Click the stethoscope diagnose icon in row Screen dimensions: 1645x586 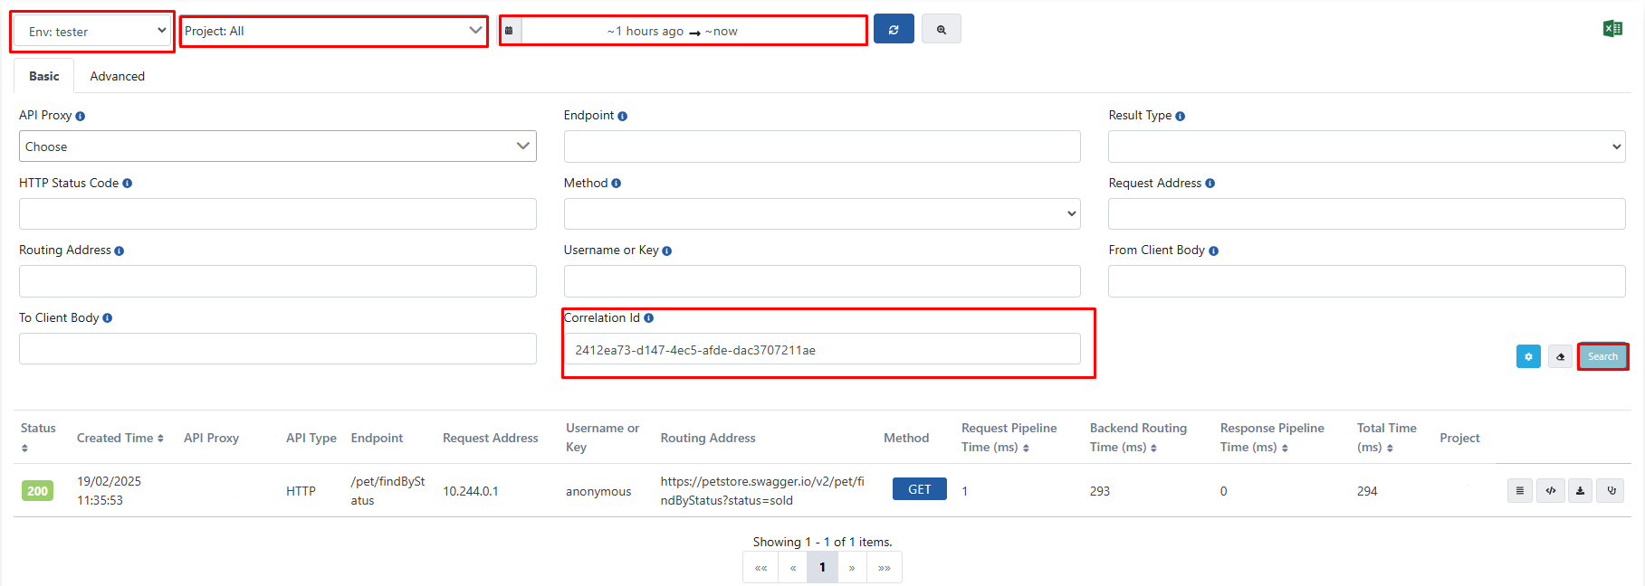pyautogui.click(x=1611, y=491)
